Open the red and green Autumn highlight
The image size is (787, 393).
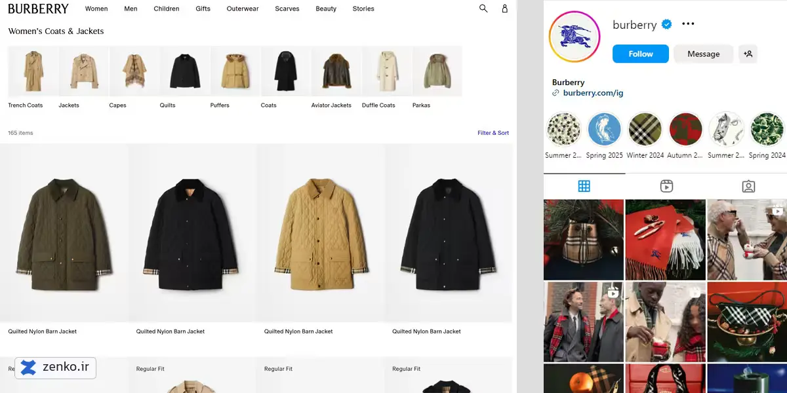click(686, 129)
